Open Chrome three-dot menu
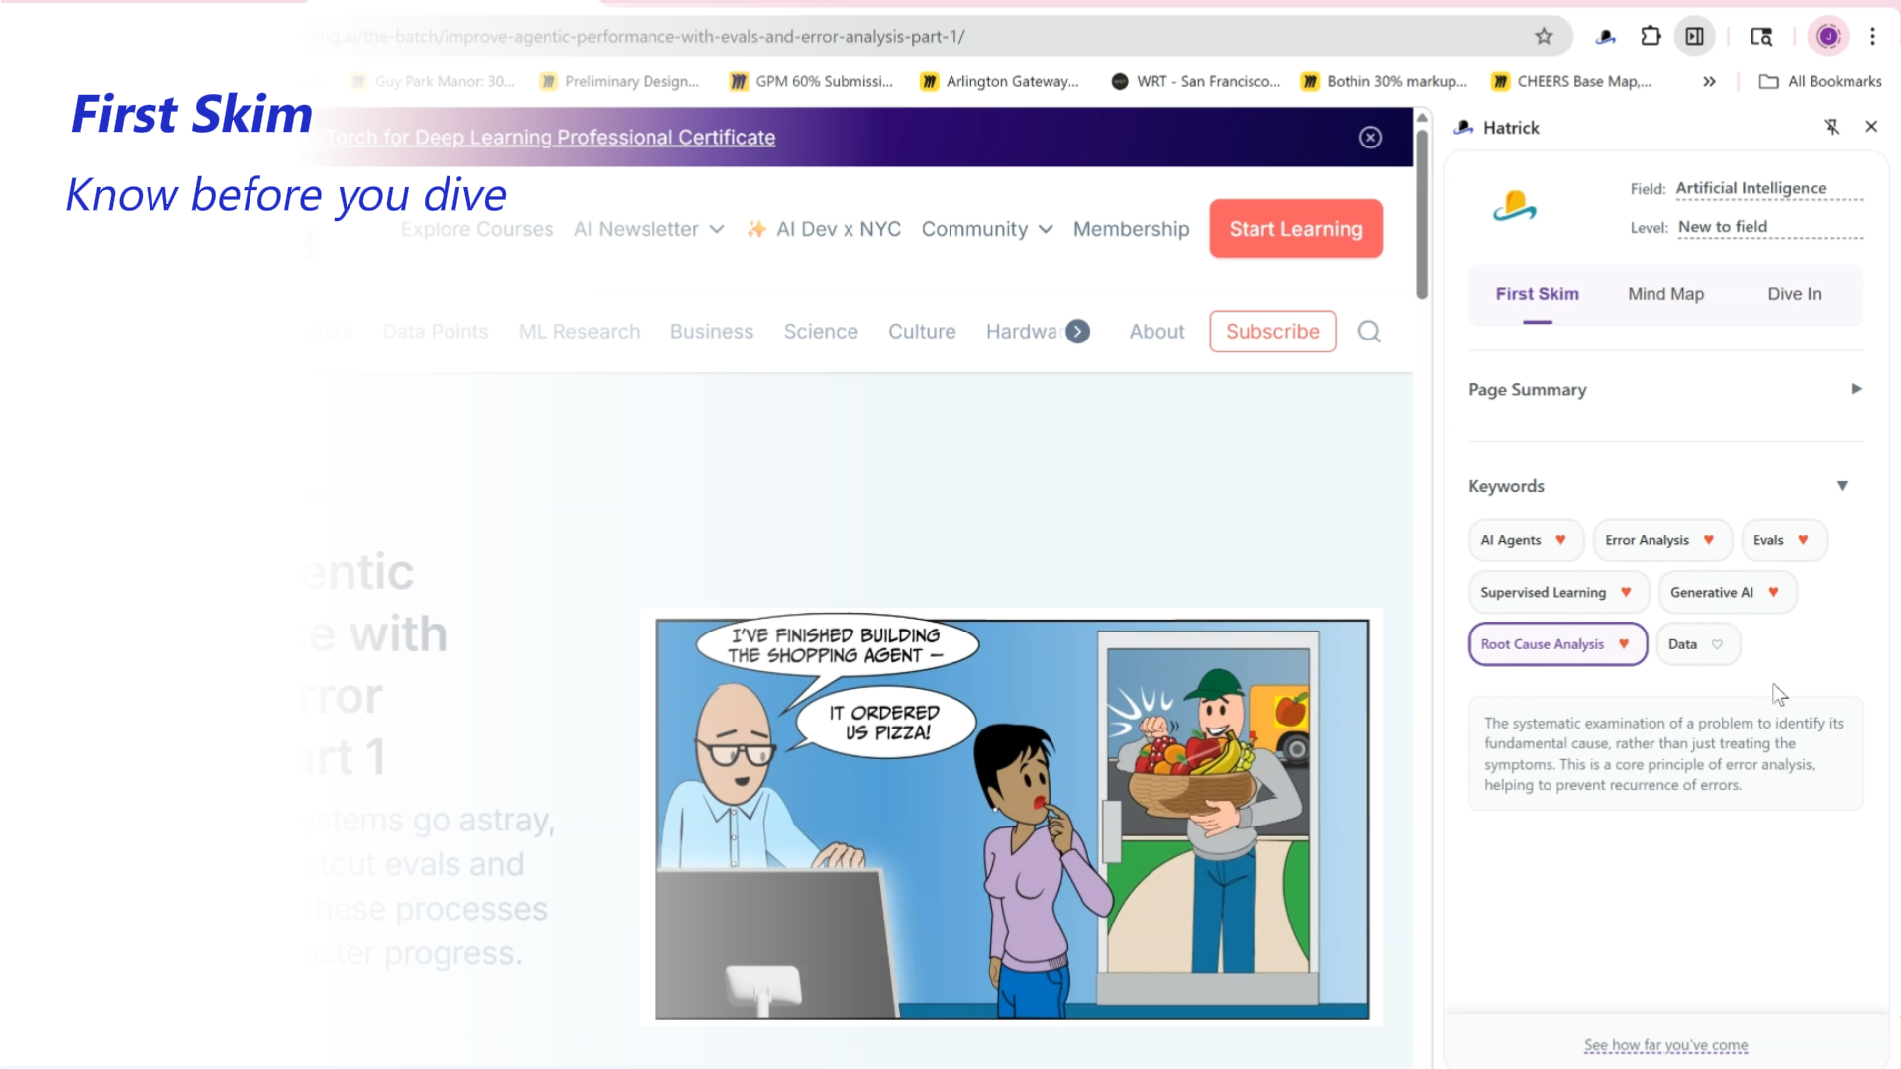Screen dimensions: 1901x1069 click(x=1872, y=37)
